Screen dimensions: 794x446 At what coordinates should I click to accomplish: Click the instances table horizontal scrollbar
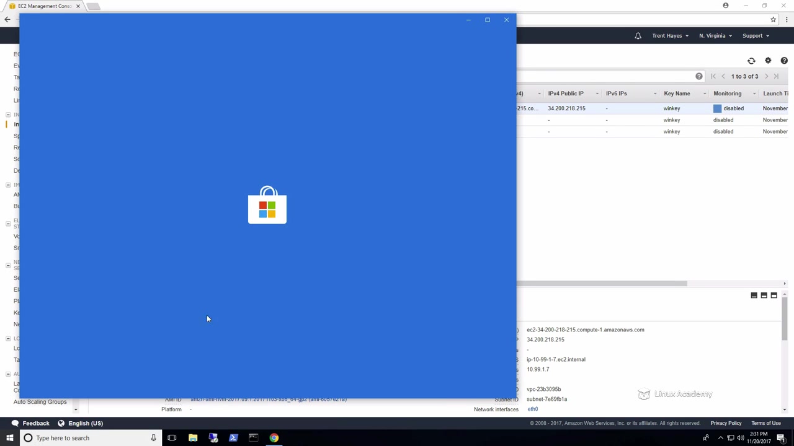pos(602,284)
